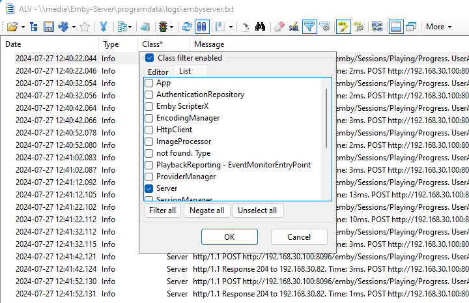Click the document icon in the title bar
Screen dimensions: 469x303
(10, 8)
